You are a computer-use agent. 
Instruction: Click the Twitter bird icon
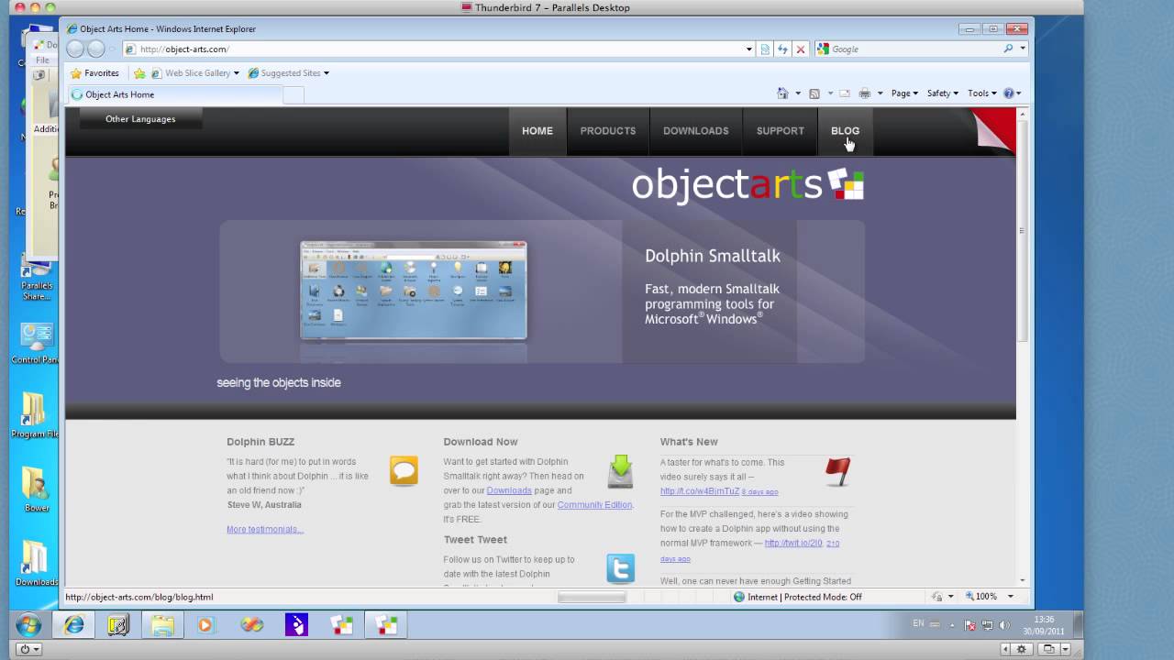[x=621, y=568]
